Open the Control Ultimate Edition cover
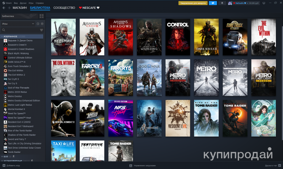This screenshot has height=169, width=283. tap(178, 37)
